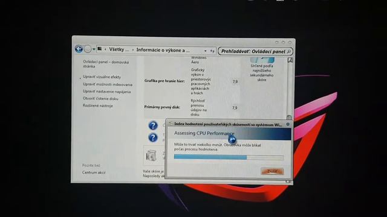Select 'Informácie o výkone a ...' breadcrumb

(x=163, y=50)
